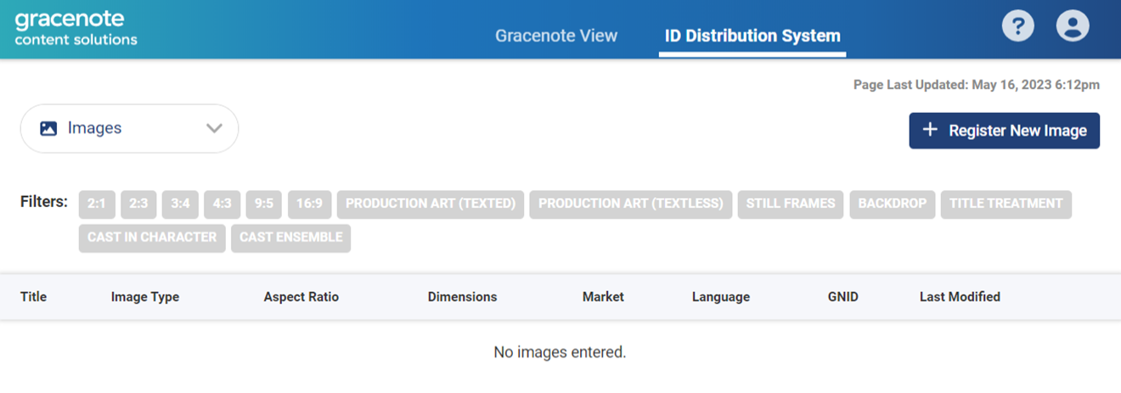This screenshot has height=393, width=1121.
Task: Toggle the Backdrop filter chip
Action: click(x=892, y=205)
